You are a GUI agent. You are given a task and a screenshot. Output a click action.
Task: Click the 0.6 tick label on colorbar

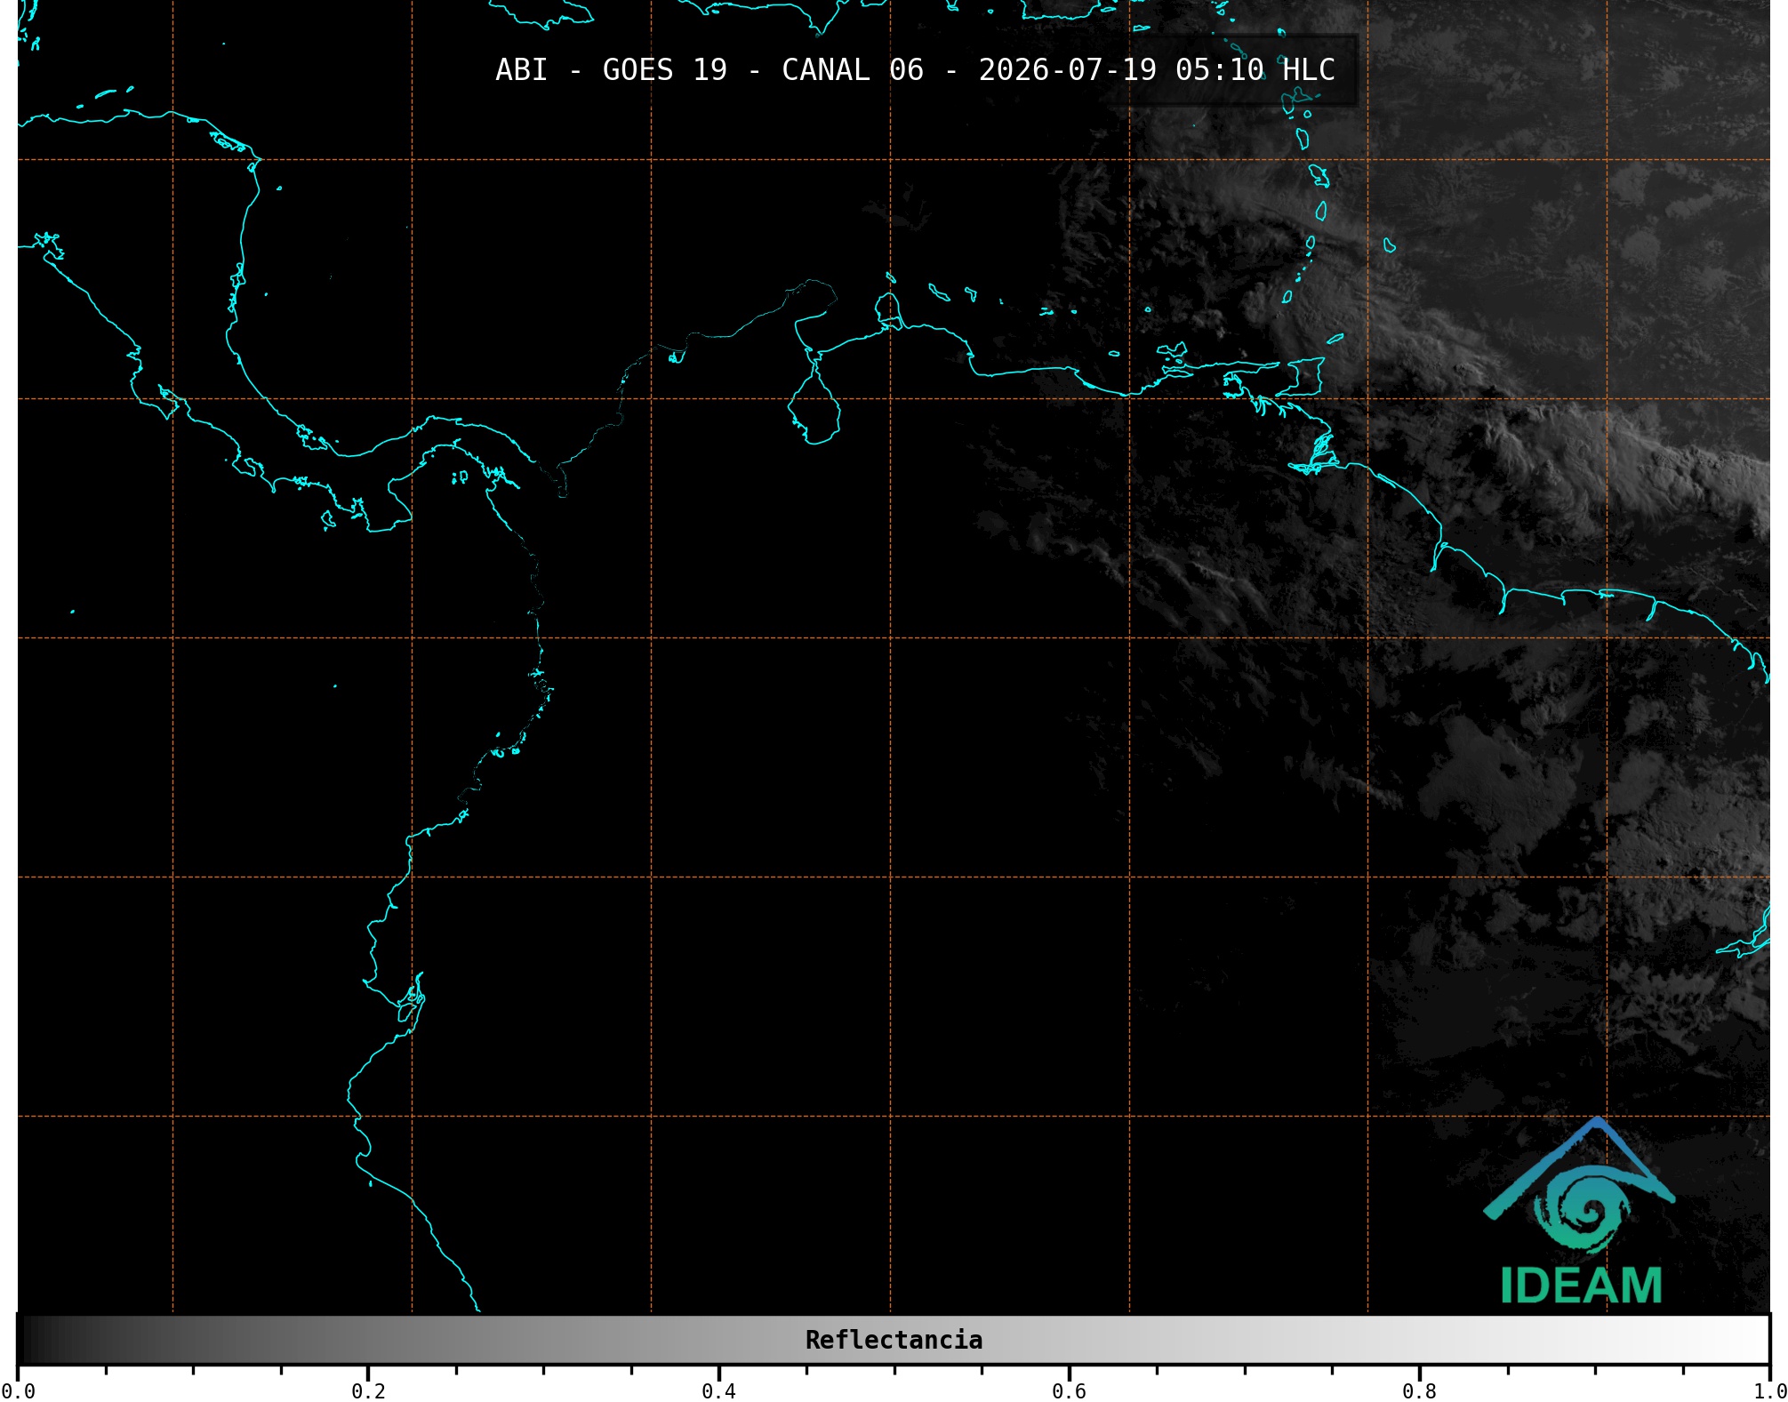click(x=1069, y=1390)
